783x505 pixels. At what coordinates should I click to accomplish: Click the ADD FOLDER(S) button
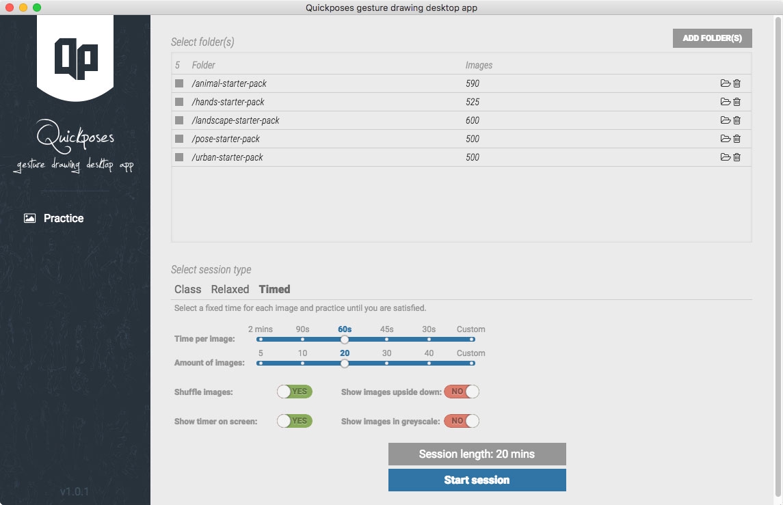pyautogui.click(x=712, y=38)
